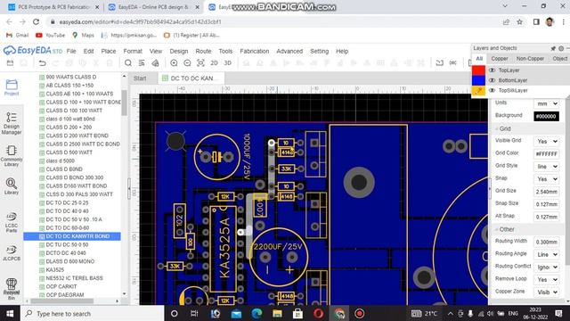Viewport: 570px width, 321px height.
Task: Select the Copper layers tab
Action: click(x=500, y=59)
